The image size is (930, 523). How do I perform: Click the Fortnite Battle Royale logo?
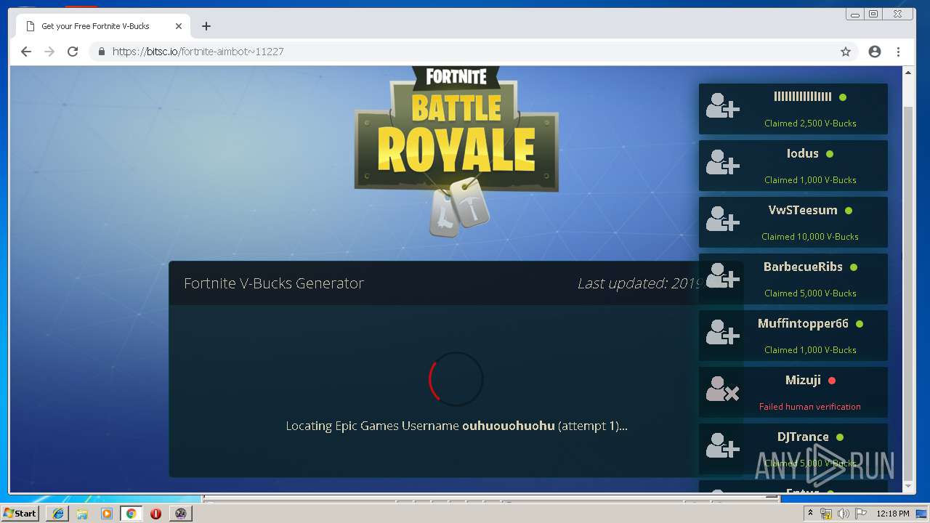(x=456, y=151)
